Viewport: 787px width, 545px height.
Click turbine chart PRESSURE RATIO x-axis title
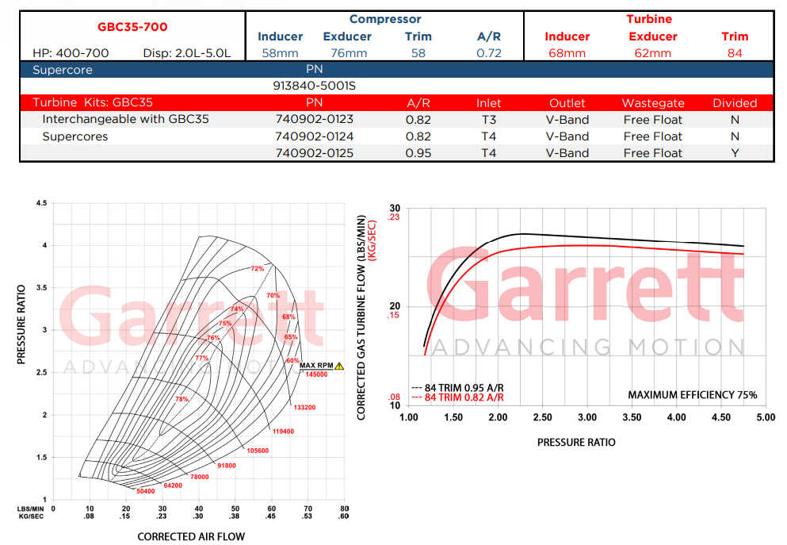(x=576, y=443)
